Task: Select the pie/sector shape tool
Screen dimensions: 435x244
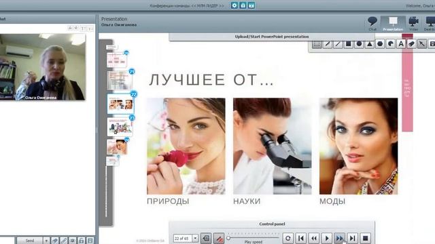Action: coord(391,44)
